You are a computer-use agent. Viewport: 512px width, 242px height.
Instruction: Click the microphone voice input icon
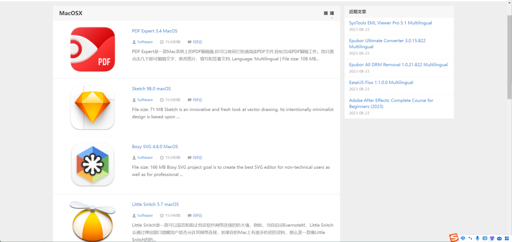tap(478, 238)
